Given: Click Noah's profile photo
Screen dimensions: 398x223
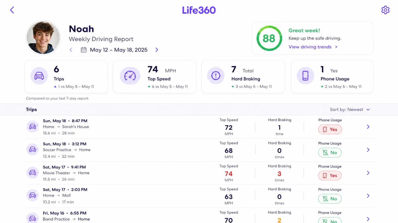Looking at the screenshot, I should 43,37.
